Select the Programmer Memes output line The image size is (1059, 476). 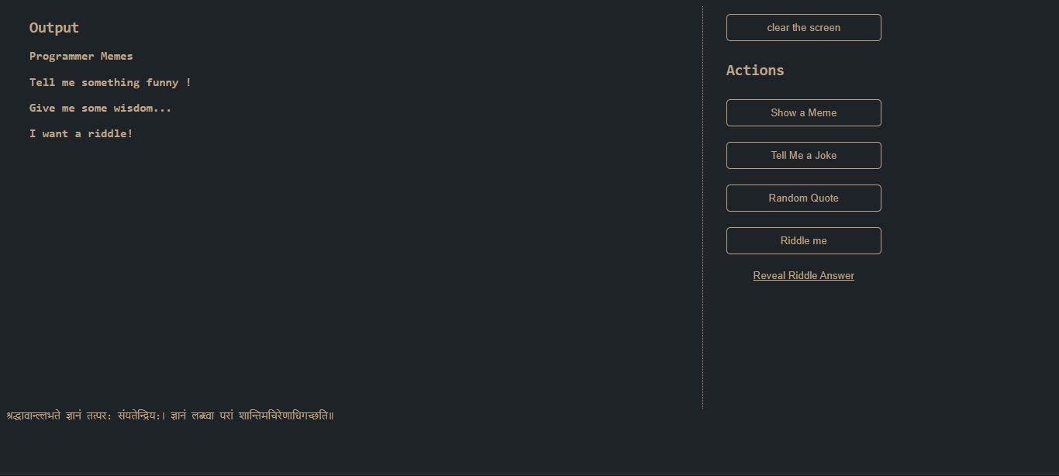coord(81,57)
